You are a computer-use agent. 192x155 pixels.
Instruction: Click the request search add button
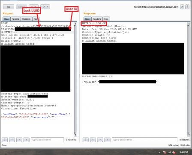[x=19, y=140]
